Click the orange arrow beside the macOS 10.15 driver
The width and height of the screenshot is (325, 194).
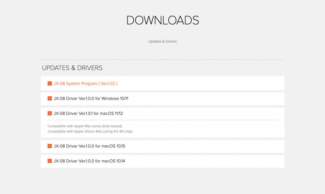tap(50, 146)
